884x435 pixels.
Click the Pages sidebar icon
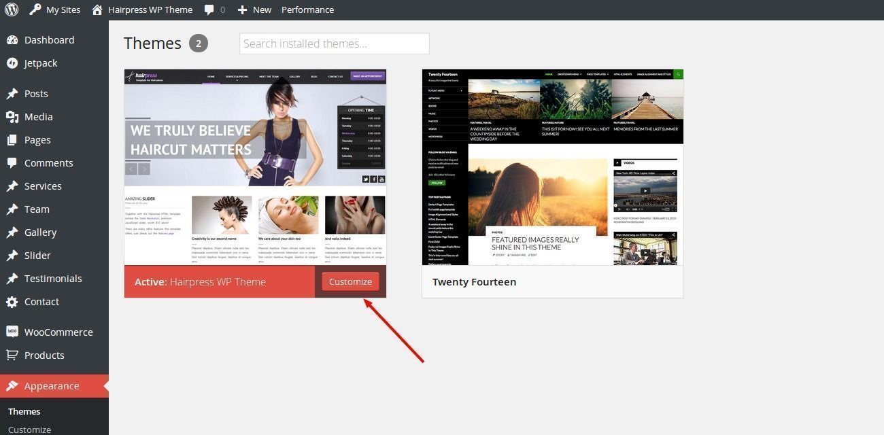tap(12, 140)
